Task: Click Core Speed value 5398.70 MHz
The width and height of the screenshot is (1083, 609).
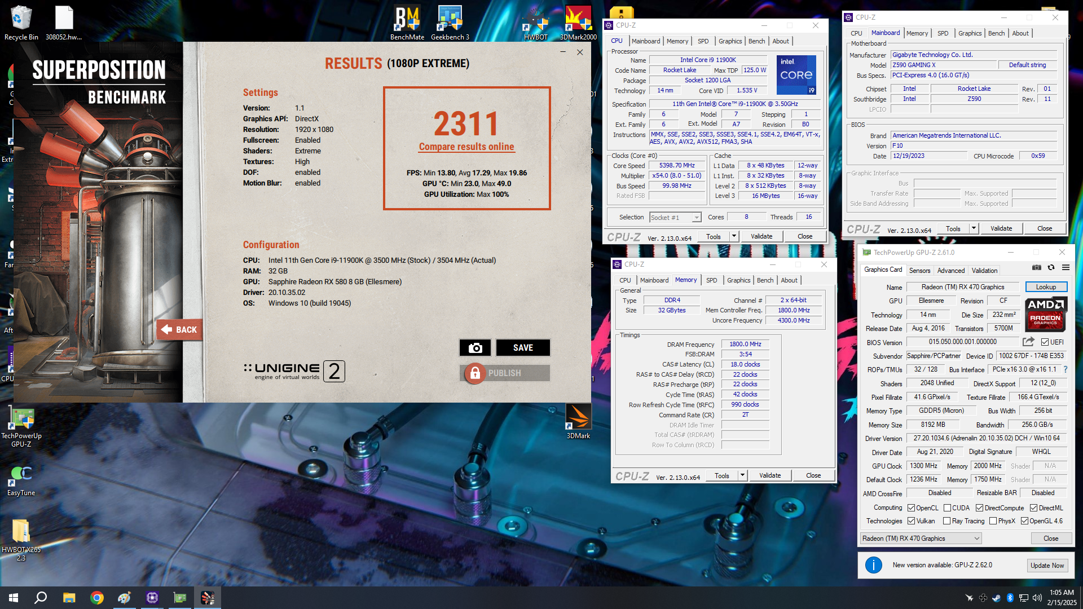Action: [677, 166]
